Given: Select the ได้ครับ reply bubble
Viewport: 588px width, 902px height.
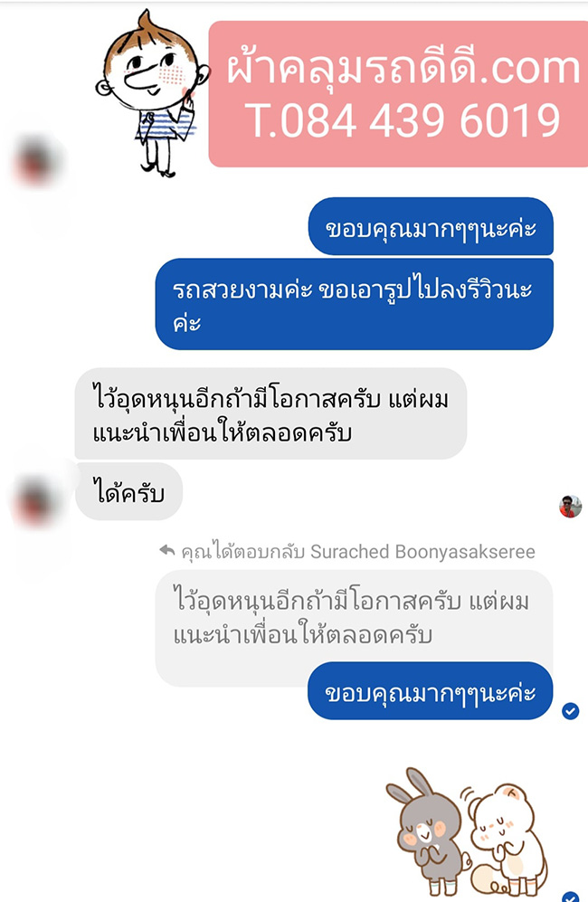Looking at the screenshot, I should [x=128, y=492].
